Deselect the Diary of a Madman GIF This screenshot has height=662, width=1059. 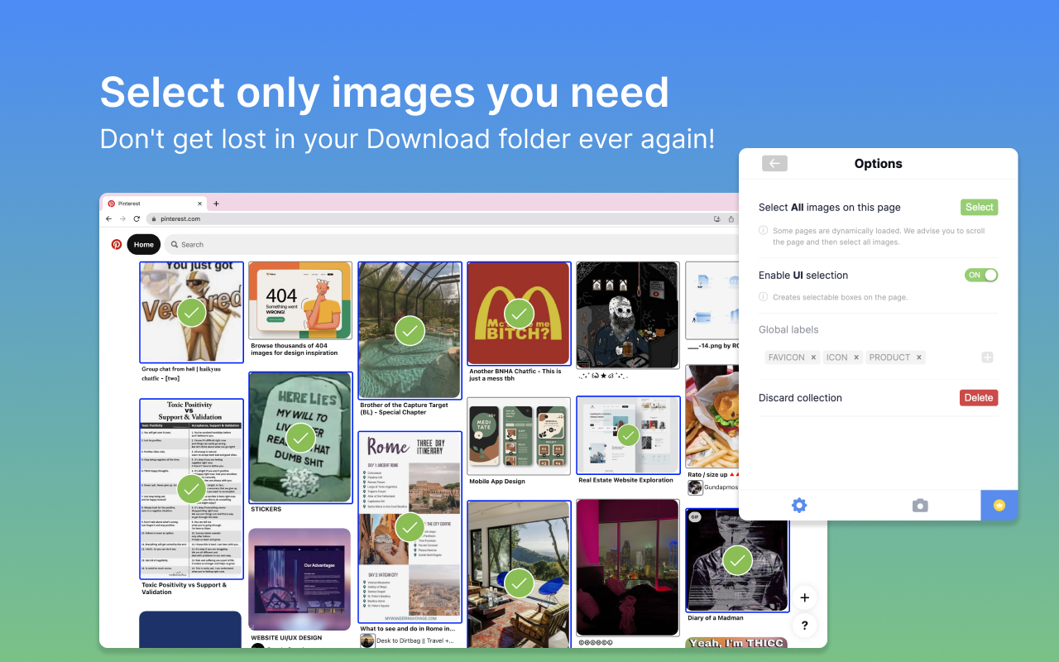click(x=737, y=560)
